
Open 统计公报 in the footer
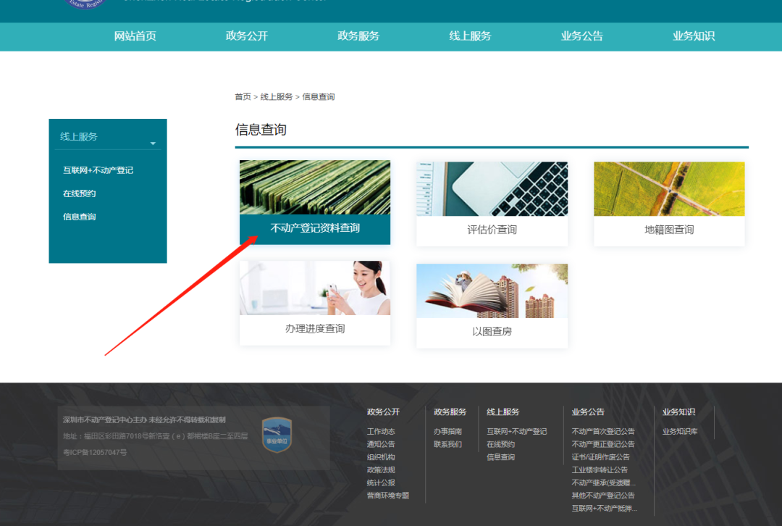(x=381, y=483)
